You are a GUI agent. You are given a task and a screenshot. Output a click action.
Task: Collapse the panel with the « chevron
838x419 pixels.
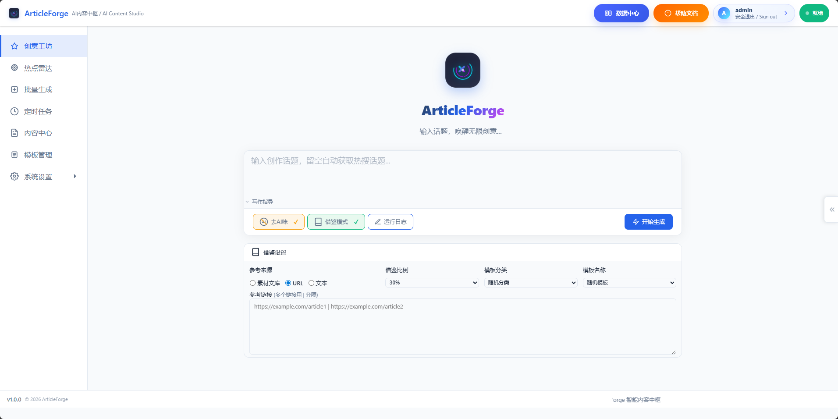831,209
